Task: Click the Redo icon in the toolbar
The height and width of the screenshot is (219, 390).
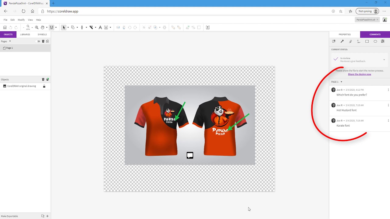Action: [16, 27]
